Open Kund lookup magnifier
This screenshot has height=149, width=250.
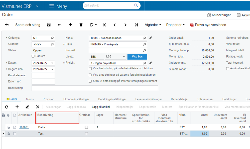coord(145,38)
